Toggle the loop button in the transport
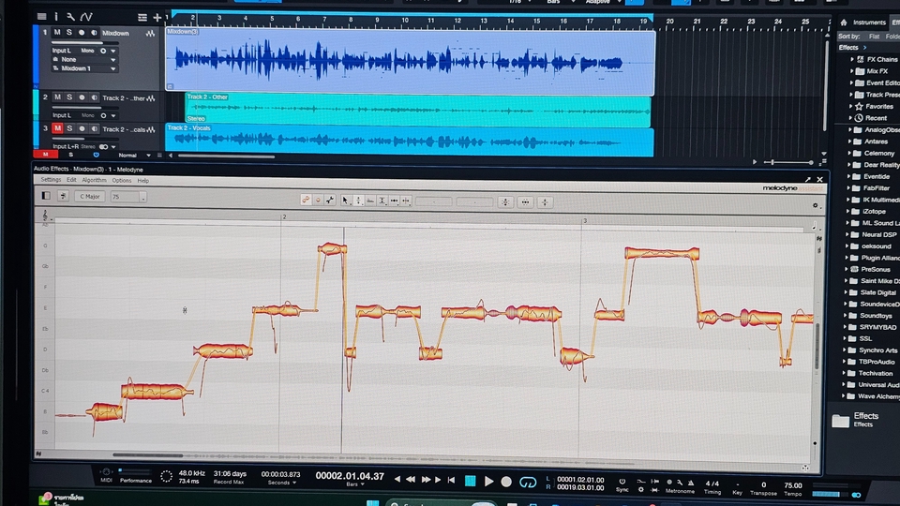The height and width of the screenshot is (506, 900). point(528,482)
